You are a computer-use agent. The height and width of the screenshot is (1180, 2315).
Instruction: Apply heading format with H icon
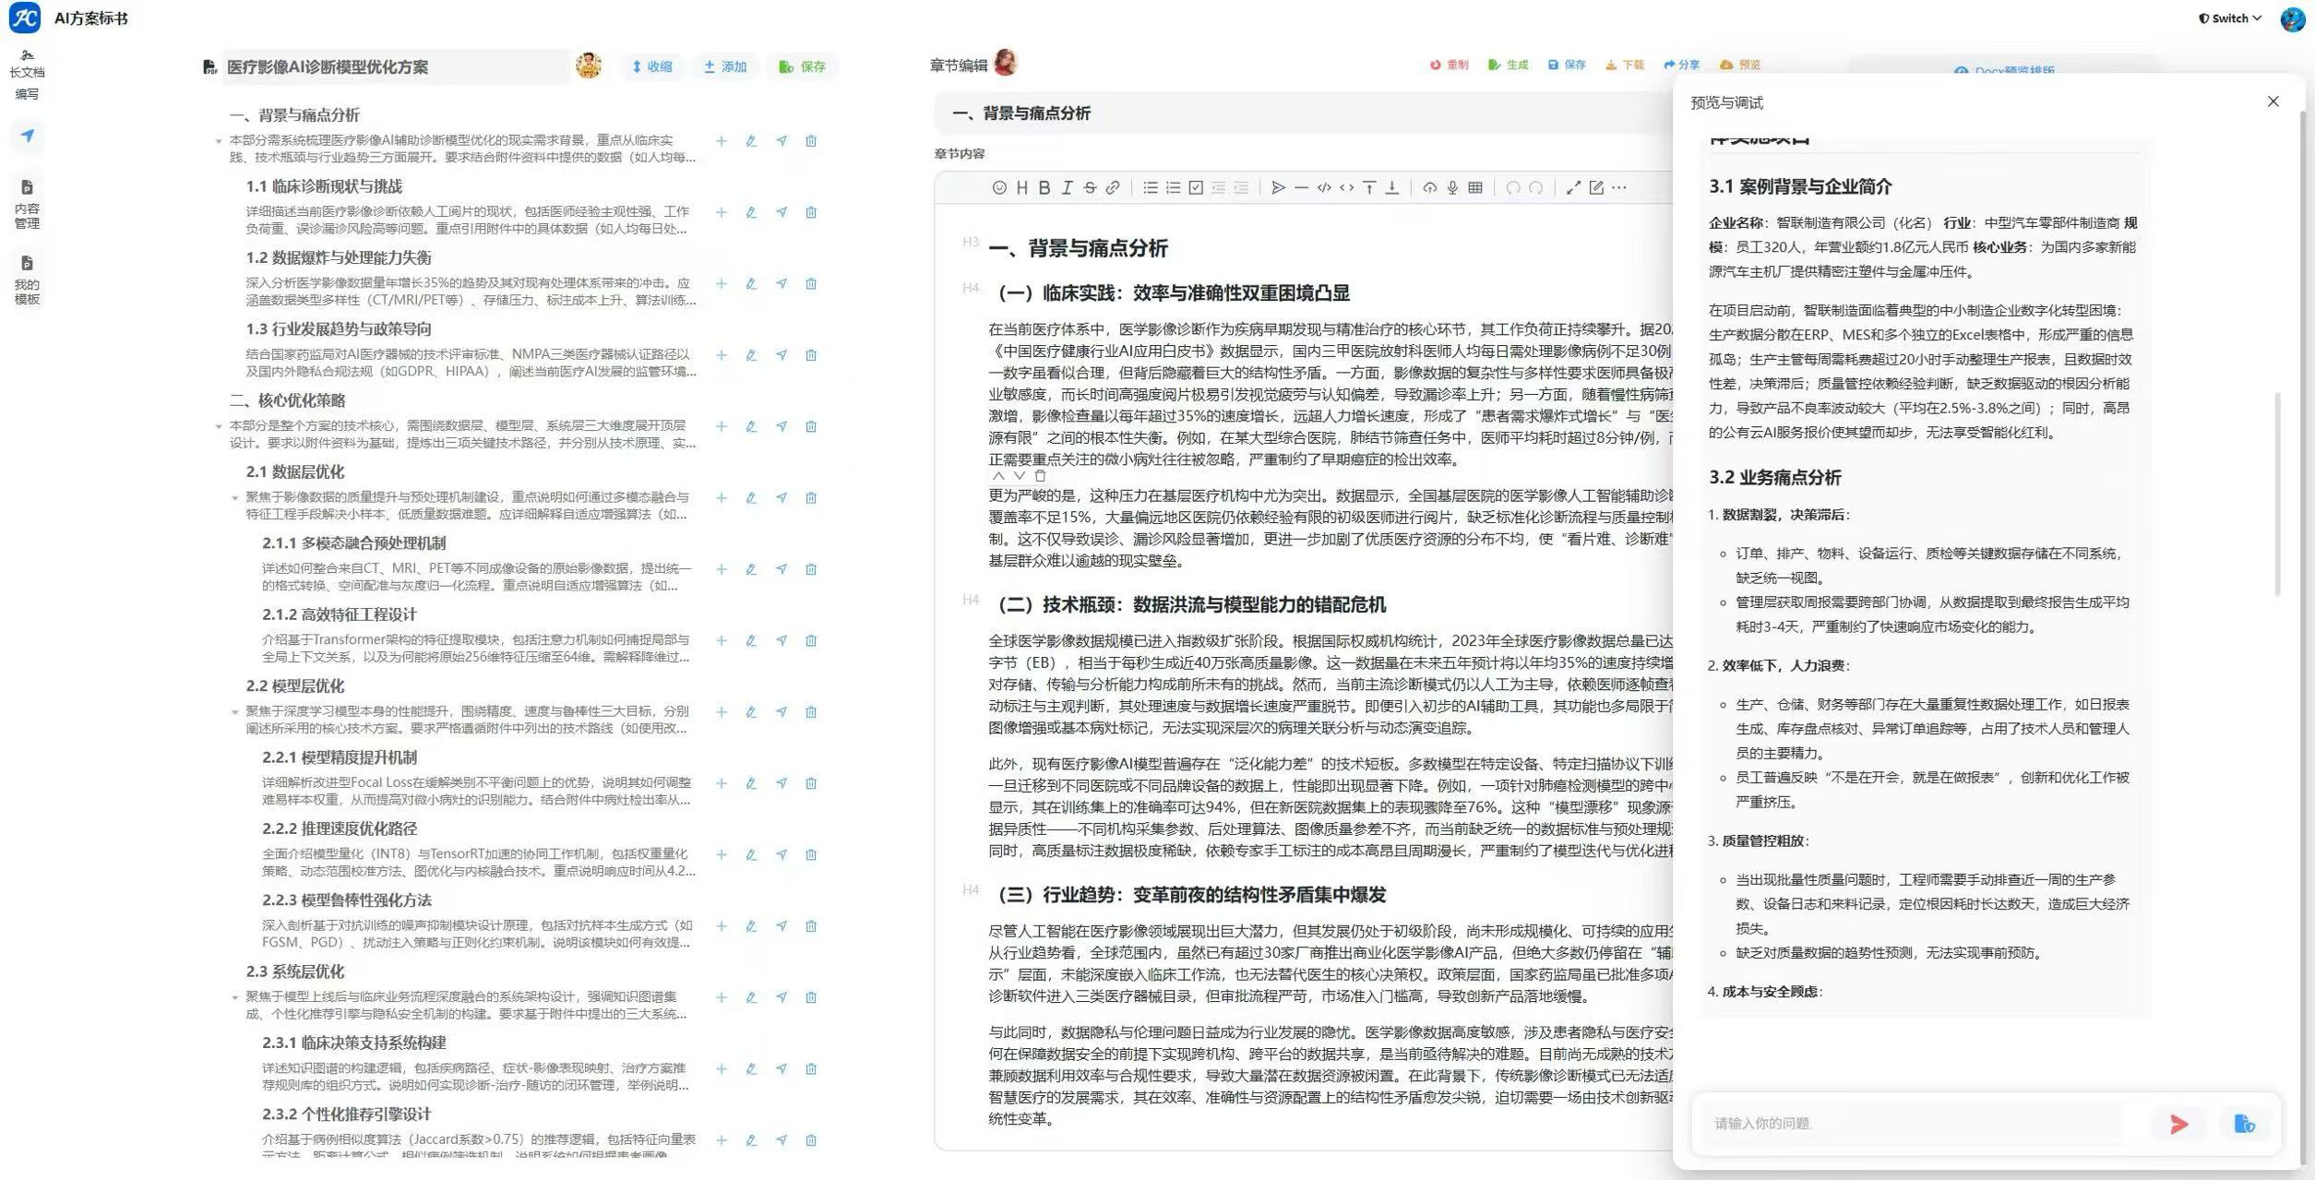pos(1021,187)
